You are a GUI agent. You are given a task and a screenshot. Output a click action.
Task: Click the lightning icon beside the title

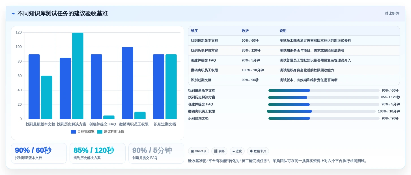pos(13,14)
